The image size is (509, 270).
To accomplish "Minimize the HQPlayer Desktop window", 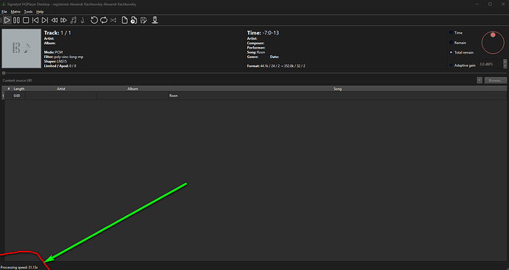I will 477,4.
